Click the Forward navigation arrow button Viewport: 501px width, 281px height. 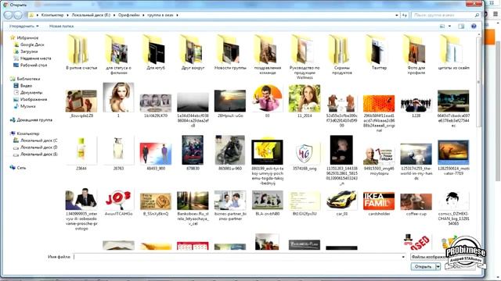(x=18, y=15)
